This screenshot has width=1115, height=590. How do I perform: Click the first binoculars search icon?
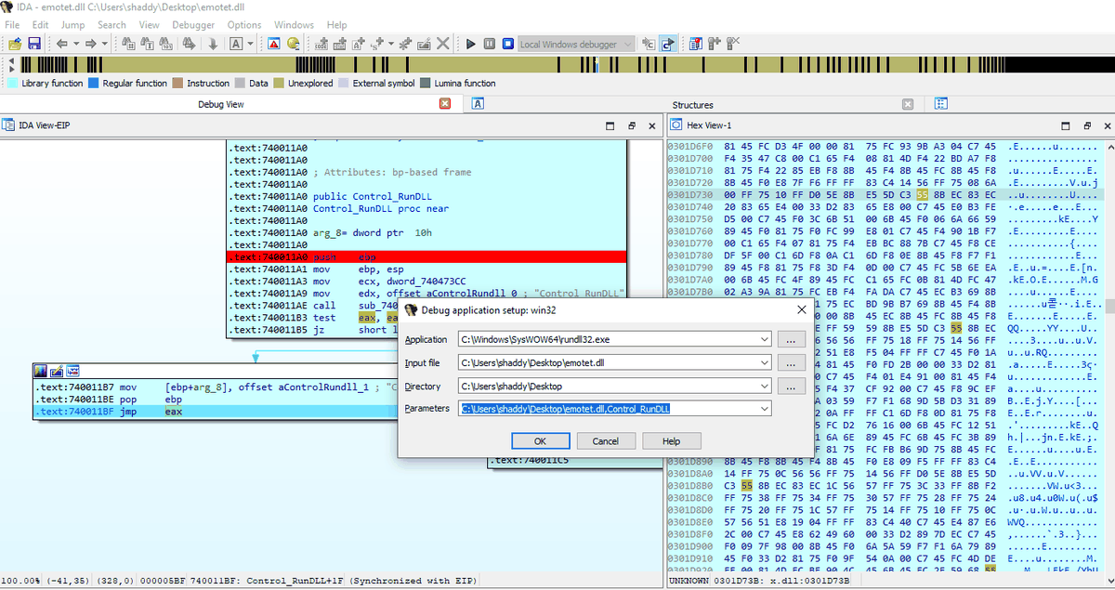pos(129,44)
